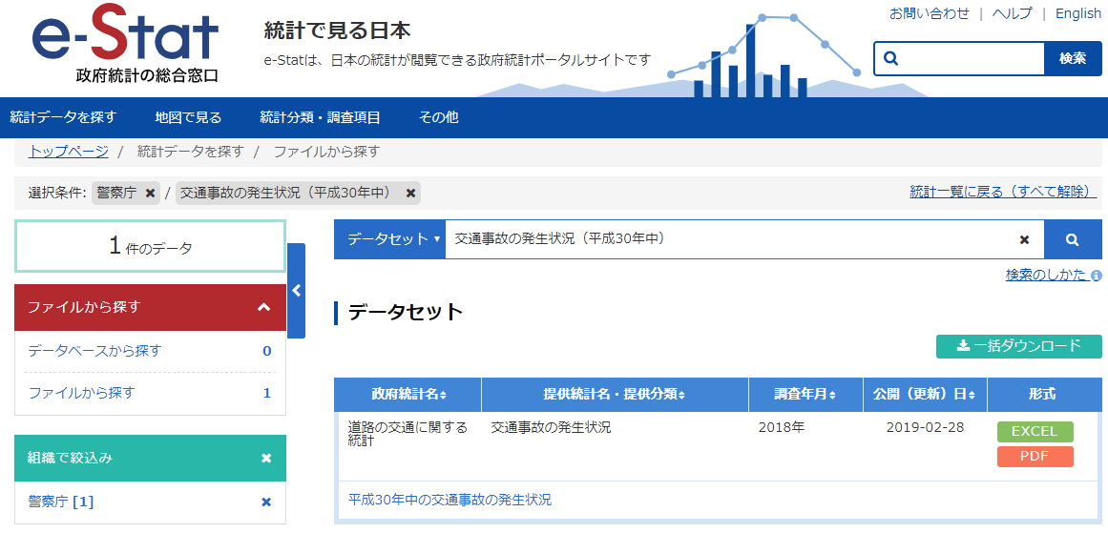This screenshot has width=1108, height=533.
Task: Click the blue dataset search magnifier button
Action: 1072,239
